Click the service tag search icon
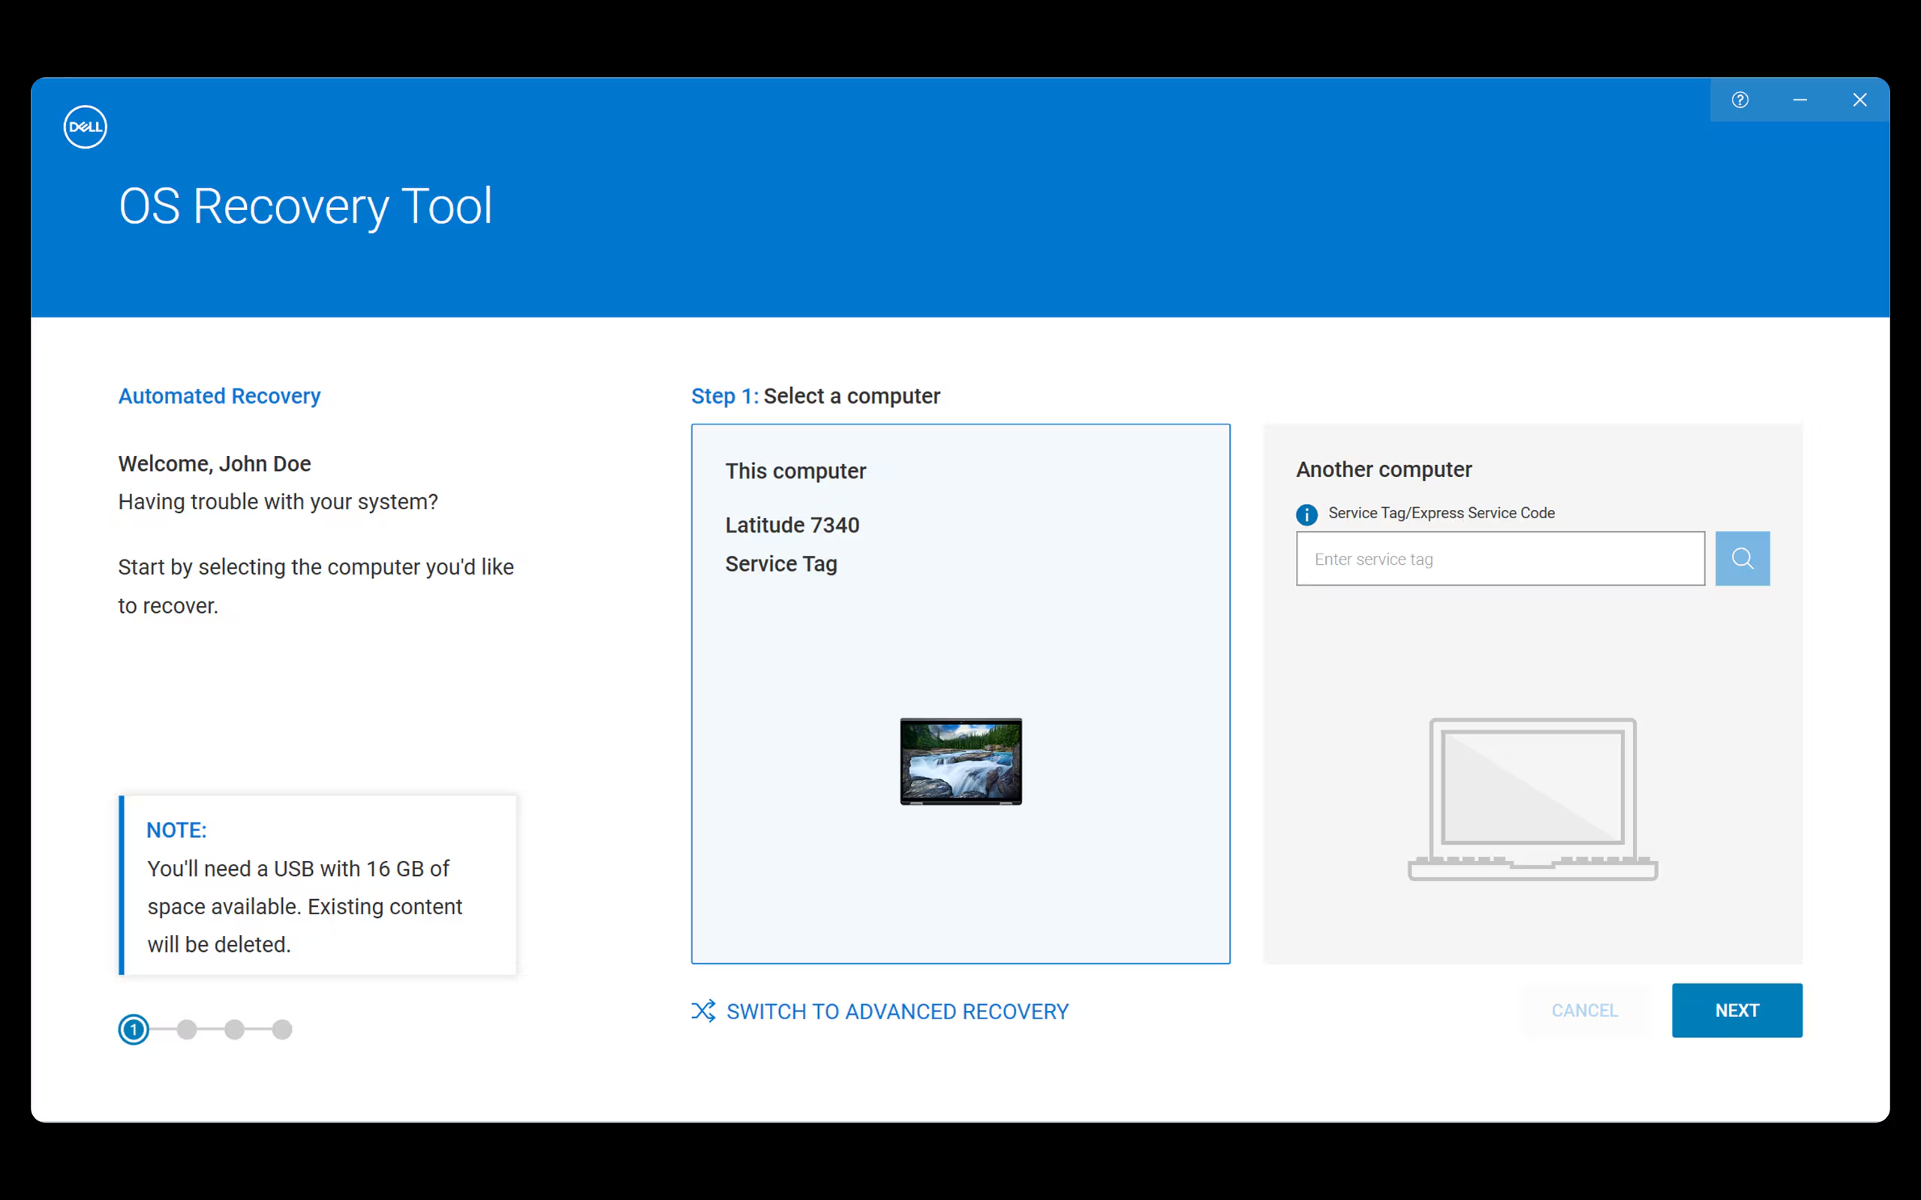The width and height of the screenshot is (1921, 1200). click(1742, 559)
